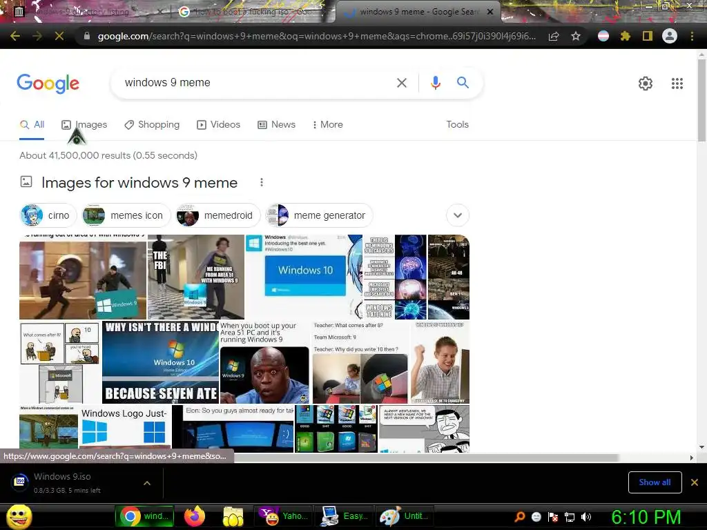Image resolution: width=707 pixels, height=530 pixels.
Task: Open the Google apps grid
Action: click(x=677, y=84)
